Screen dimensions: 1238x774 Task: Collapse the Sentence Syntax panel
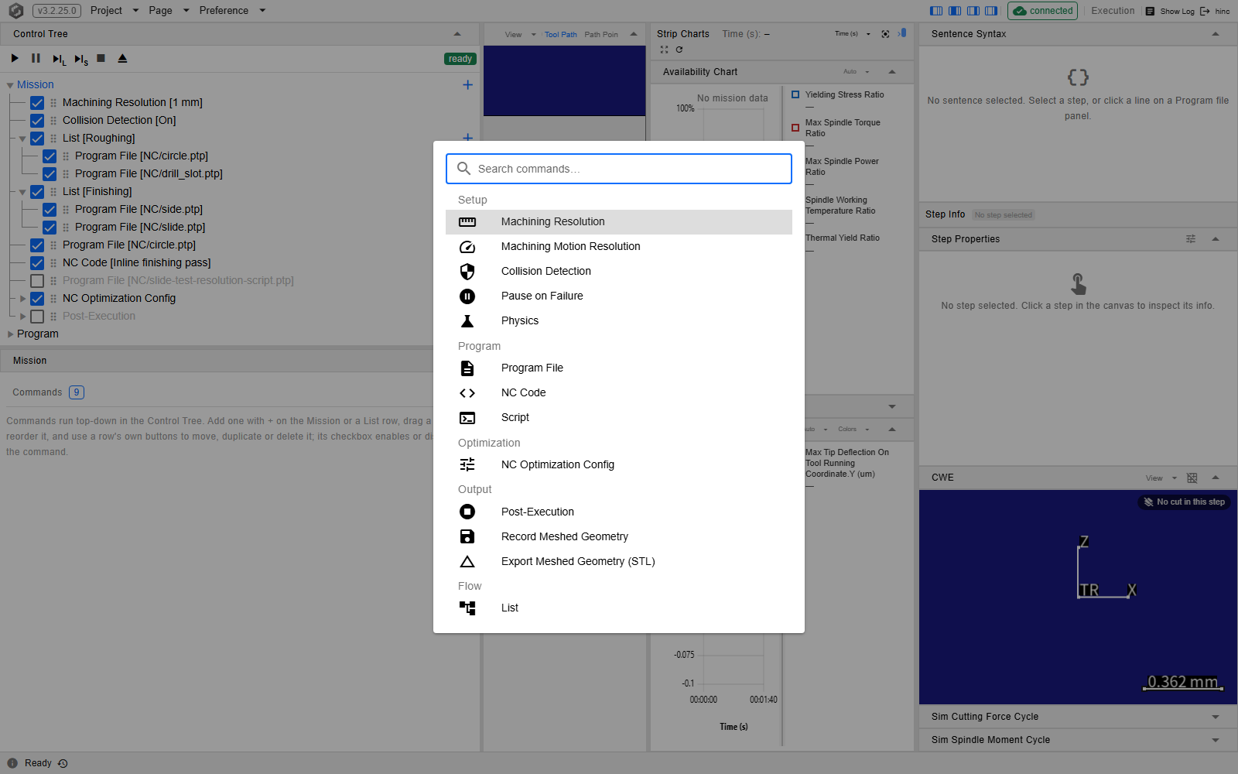pos(1216,34)
